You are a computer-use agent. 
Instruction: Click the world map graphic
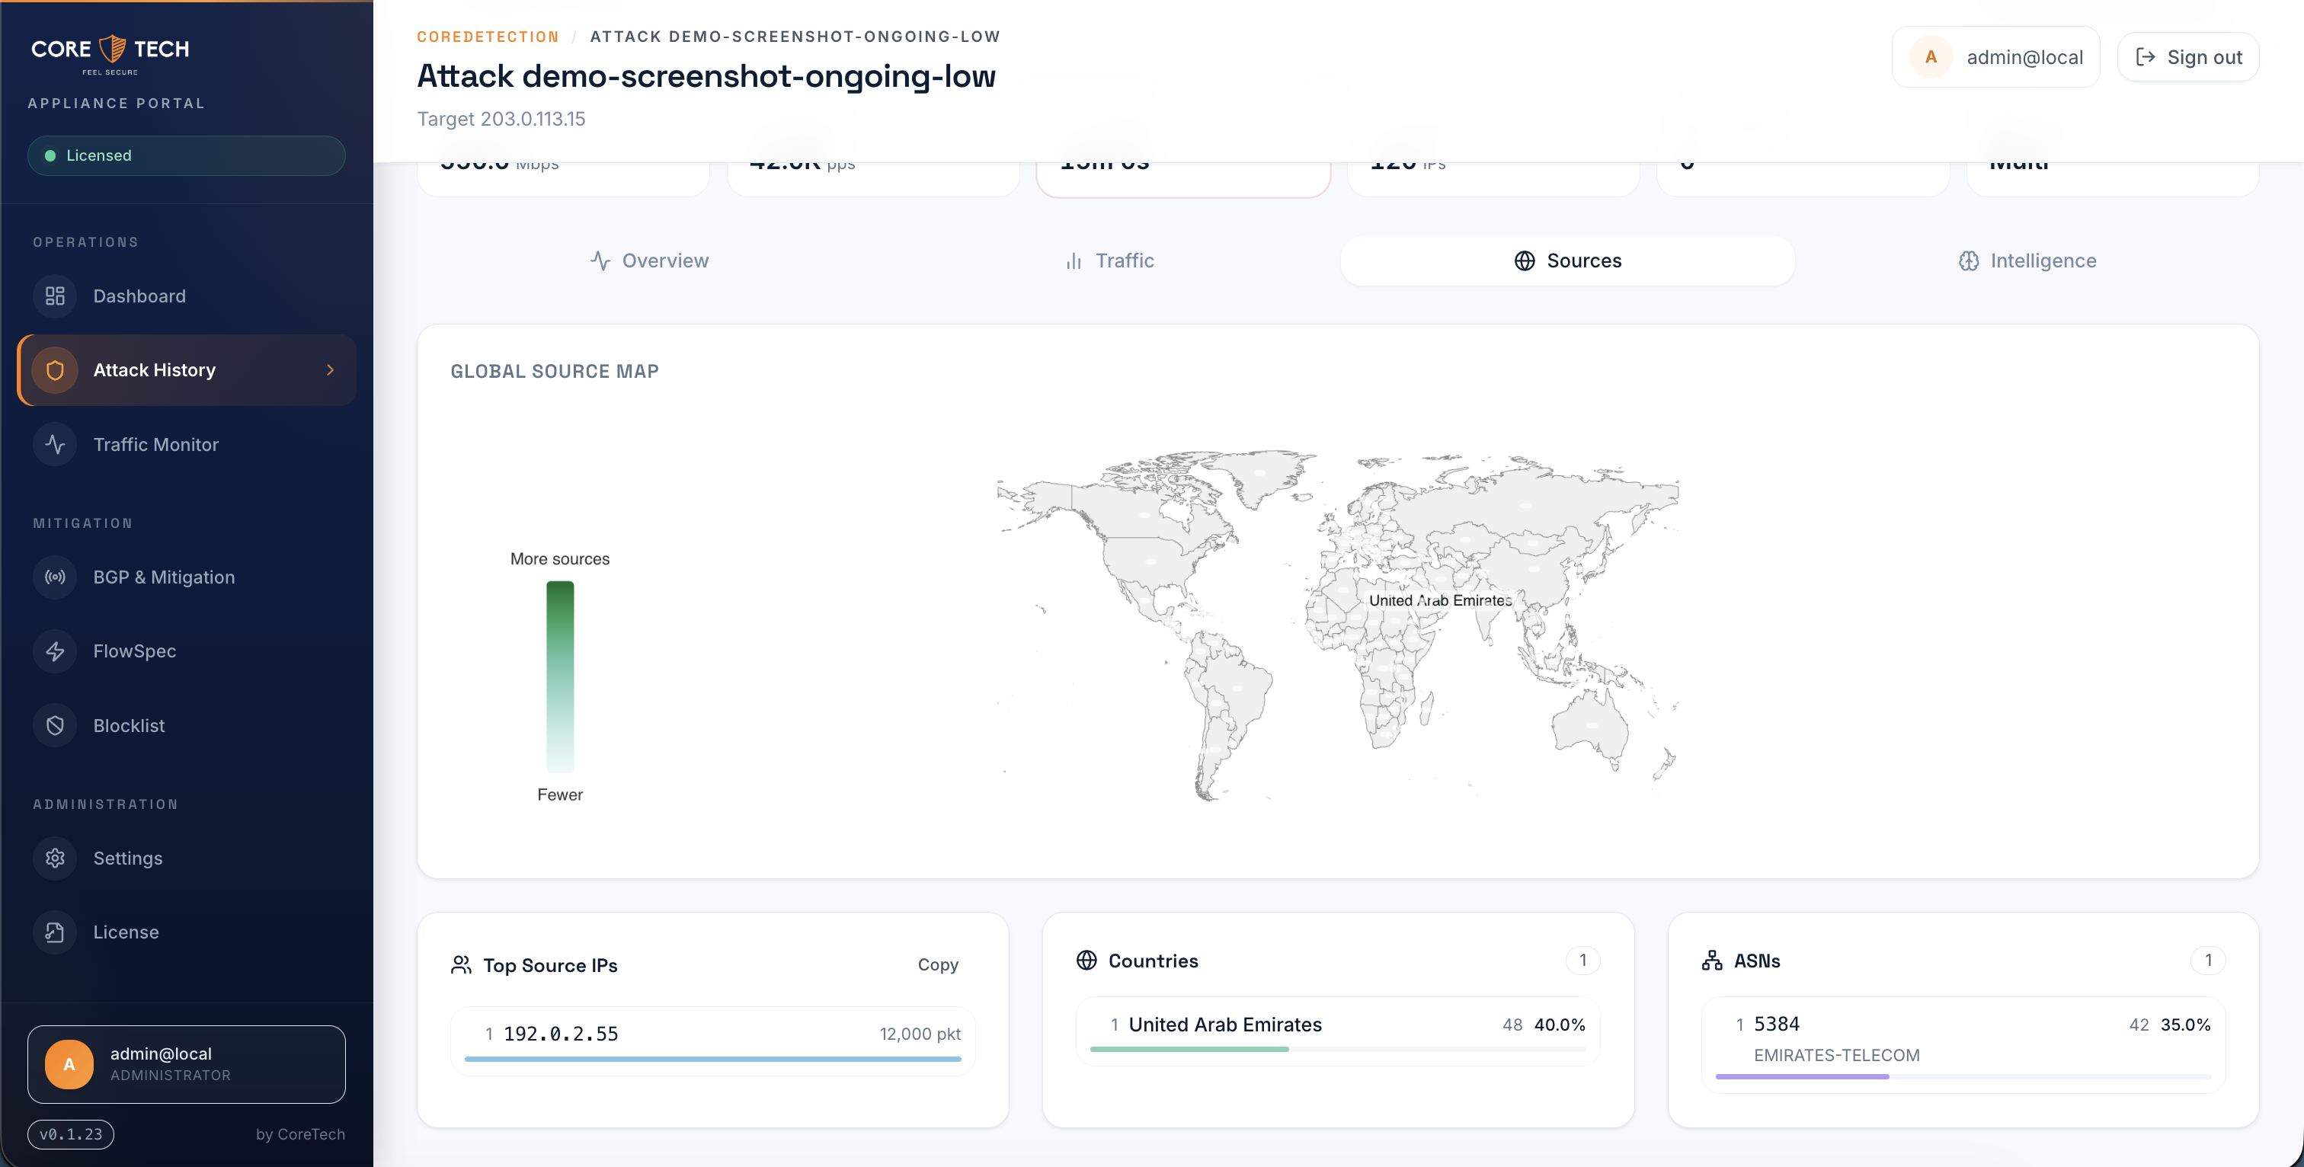click(x=1337, y=626)
